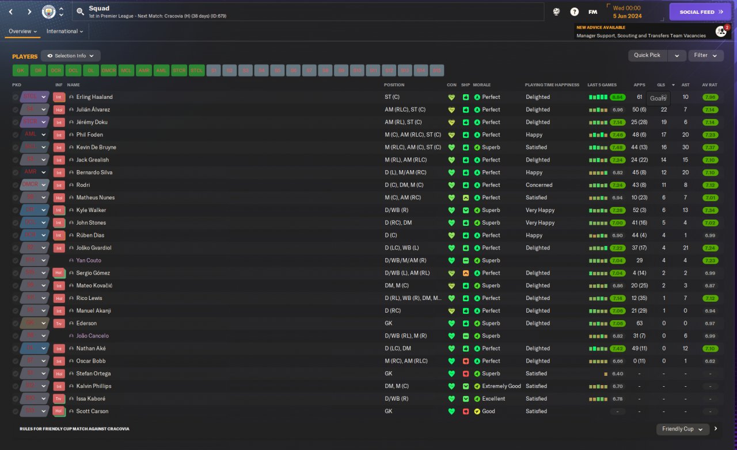Image resolution: width=737 pixels, height=450 pixels.
Task: Toggle picked checkmark for Julián Álvarez
Action: click(x=16, y=110)
